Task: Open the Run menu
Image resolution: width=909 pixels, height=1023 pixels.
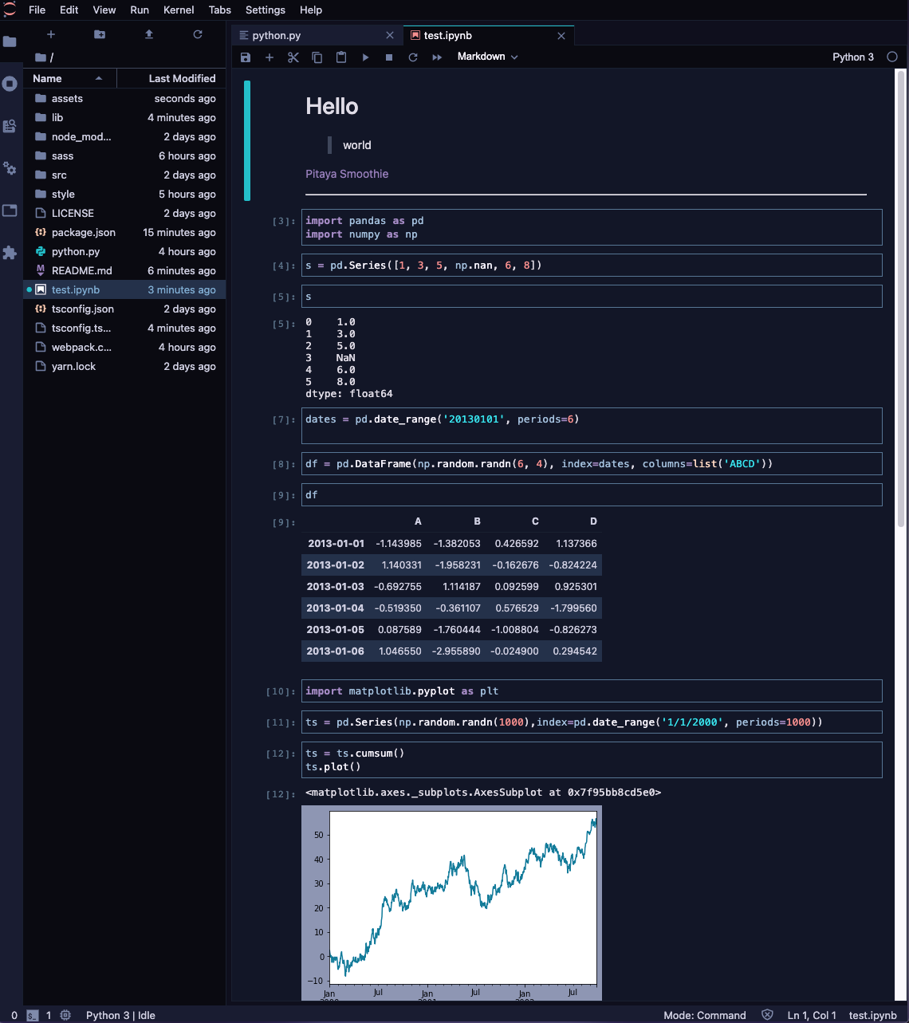Action: point(140,10)
